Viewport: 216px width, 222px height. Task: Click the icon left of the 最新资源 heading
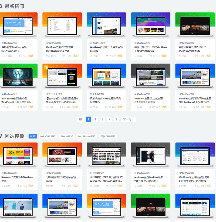[x=1, y=6]
